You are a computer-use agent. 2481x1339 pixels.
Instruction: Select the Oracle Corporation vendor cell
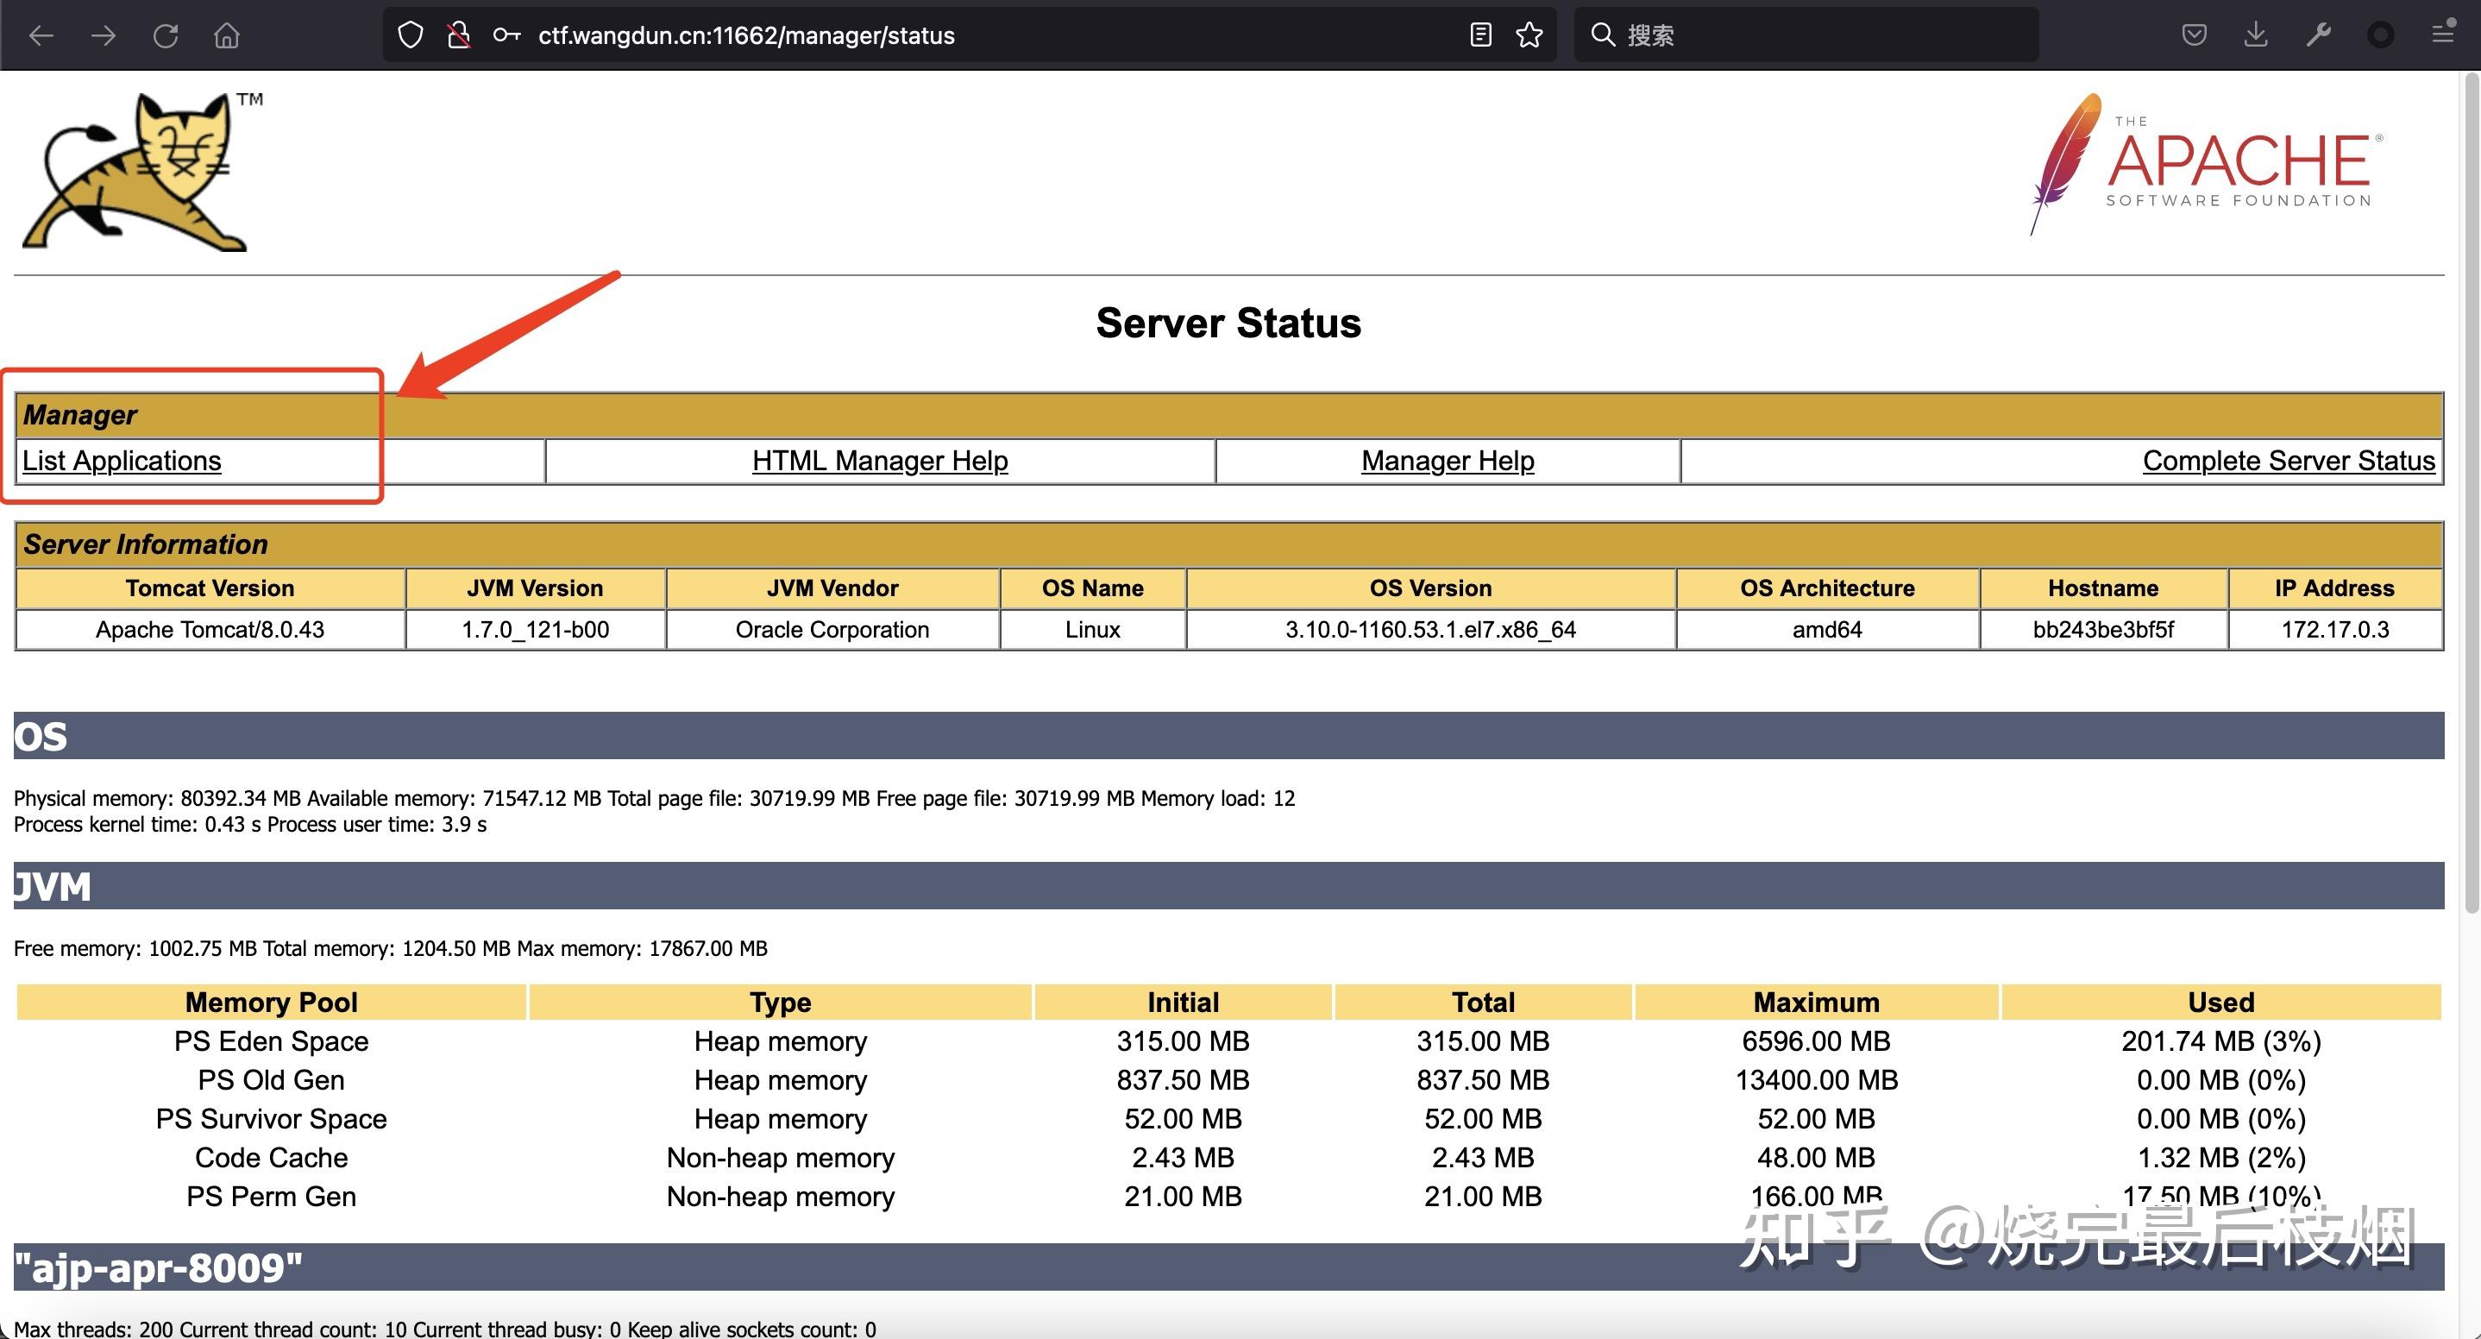832,630
